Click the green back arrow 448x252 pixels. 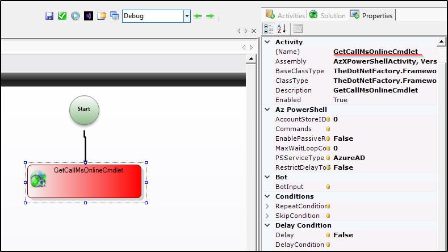point(198,16)
